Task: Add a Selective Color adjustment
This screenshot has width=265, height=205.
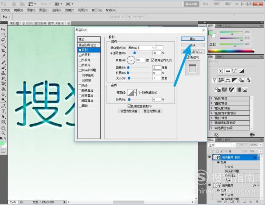Action: [x=245, y=89]
